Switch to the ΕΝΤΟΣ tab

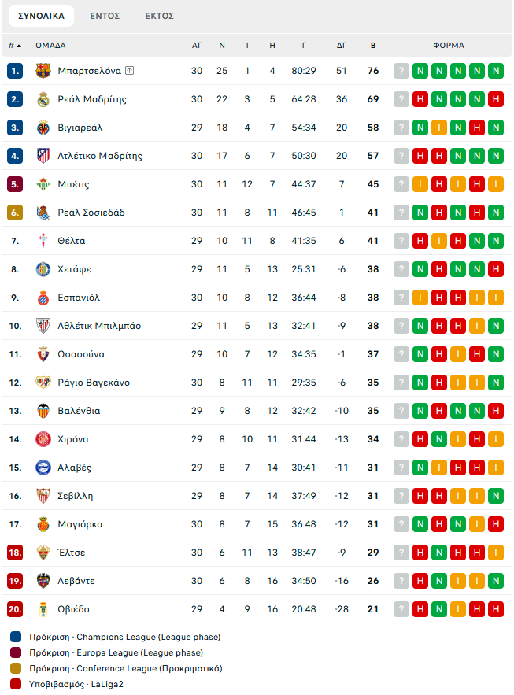click(105, 16)
